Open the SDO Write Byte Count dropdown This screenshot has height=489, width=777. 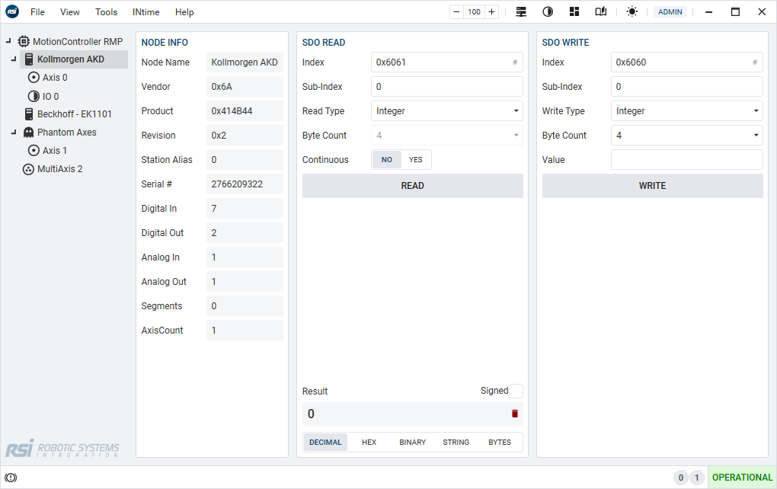(x=686, y=136)
